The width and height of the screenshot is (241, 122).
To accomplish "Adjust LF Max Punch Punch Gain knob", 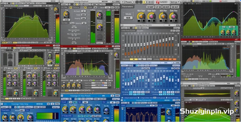I will point(73,109).
